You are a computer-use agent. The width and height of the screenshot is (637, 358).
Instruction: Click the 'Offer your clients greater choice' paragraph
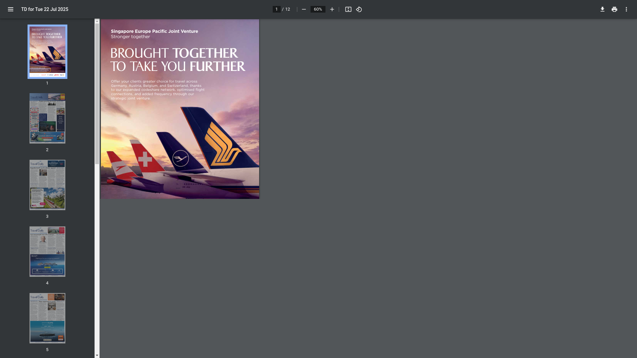pyautogui.click(x=158, y=90)
